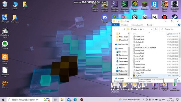The width and height of the screenshot is (181, 102).
Task: Switch to large thumbnails view icon
Action: click(x=178, y=81)
